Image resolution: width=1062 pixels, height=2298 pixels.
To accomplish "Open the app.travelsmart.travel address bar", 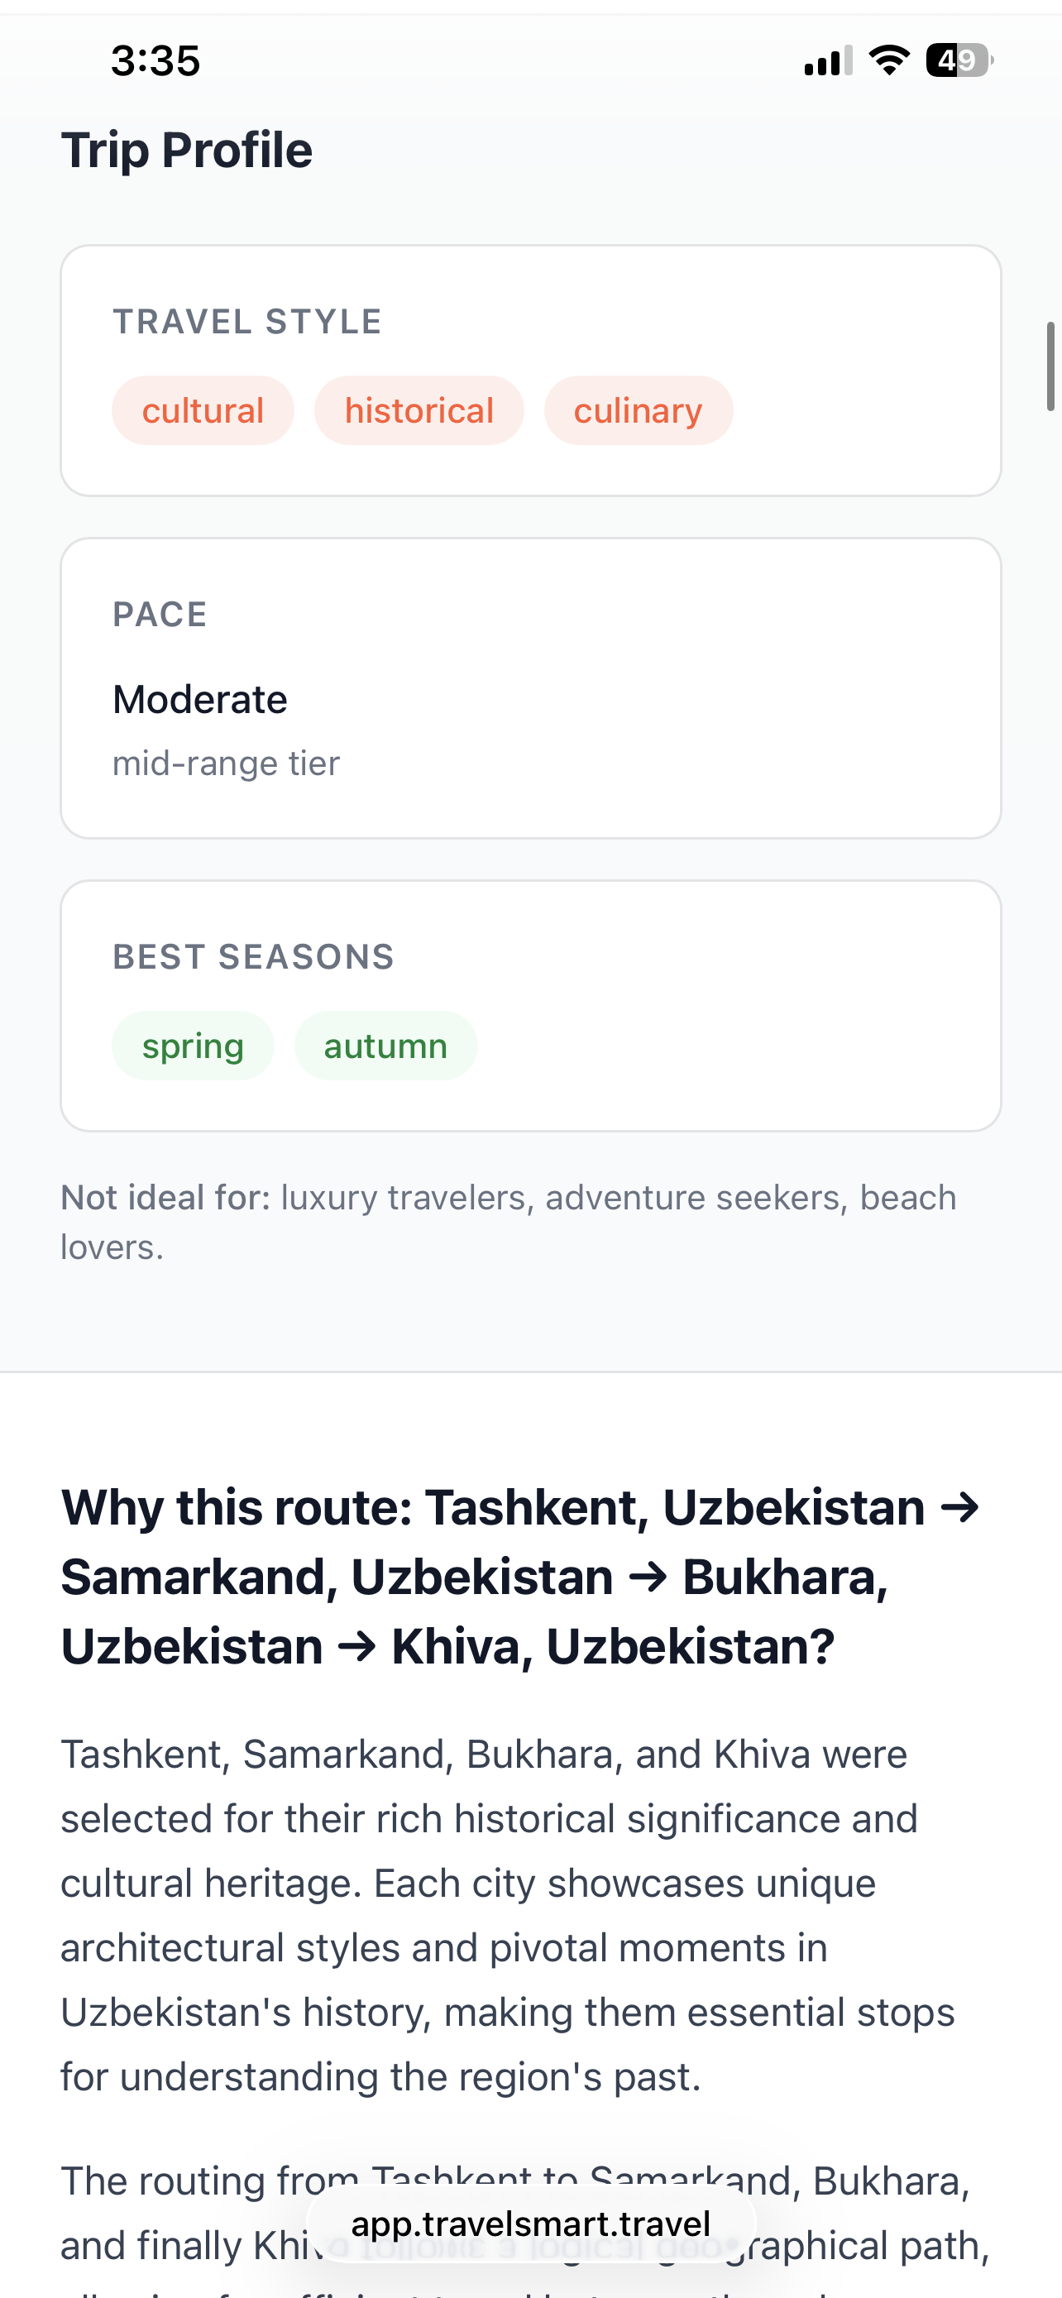I will point(530,2223).
